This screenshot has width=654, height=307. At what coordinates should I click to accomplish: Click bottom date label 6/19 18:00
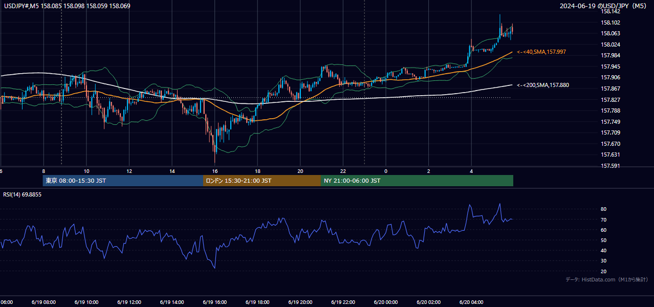point(257,302)
